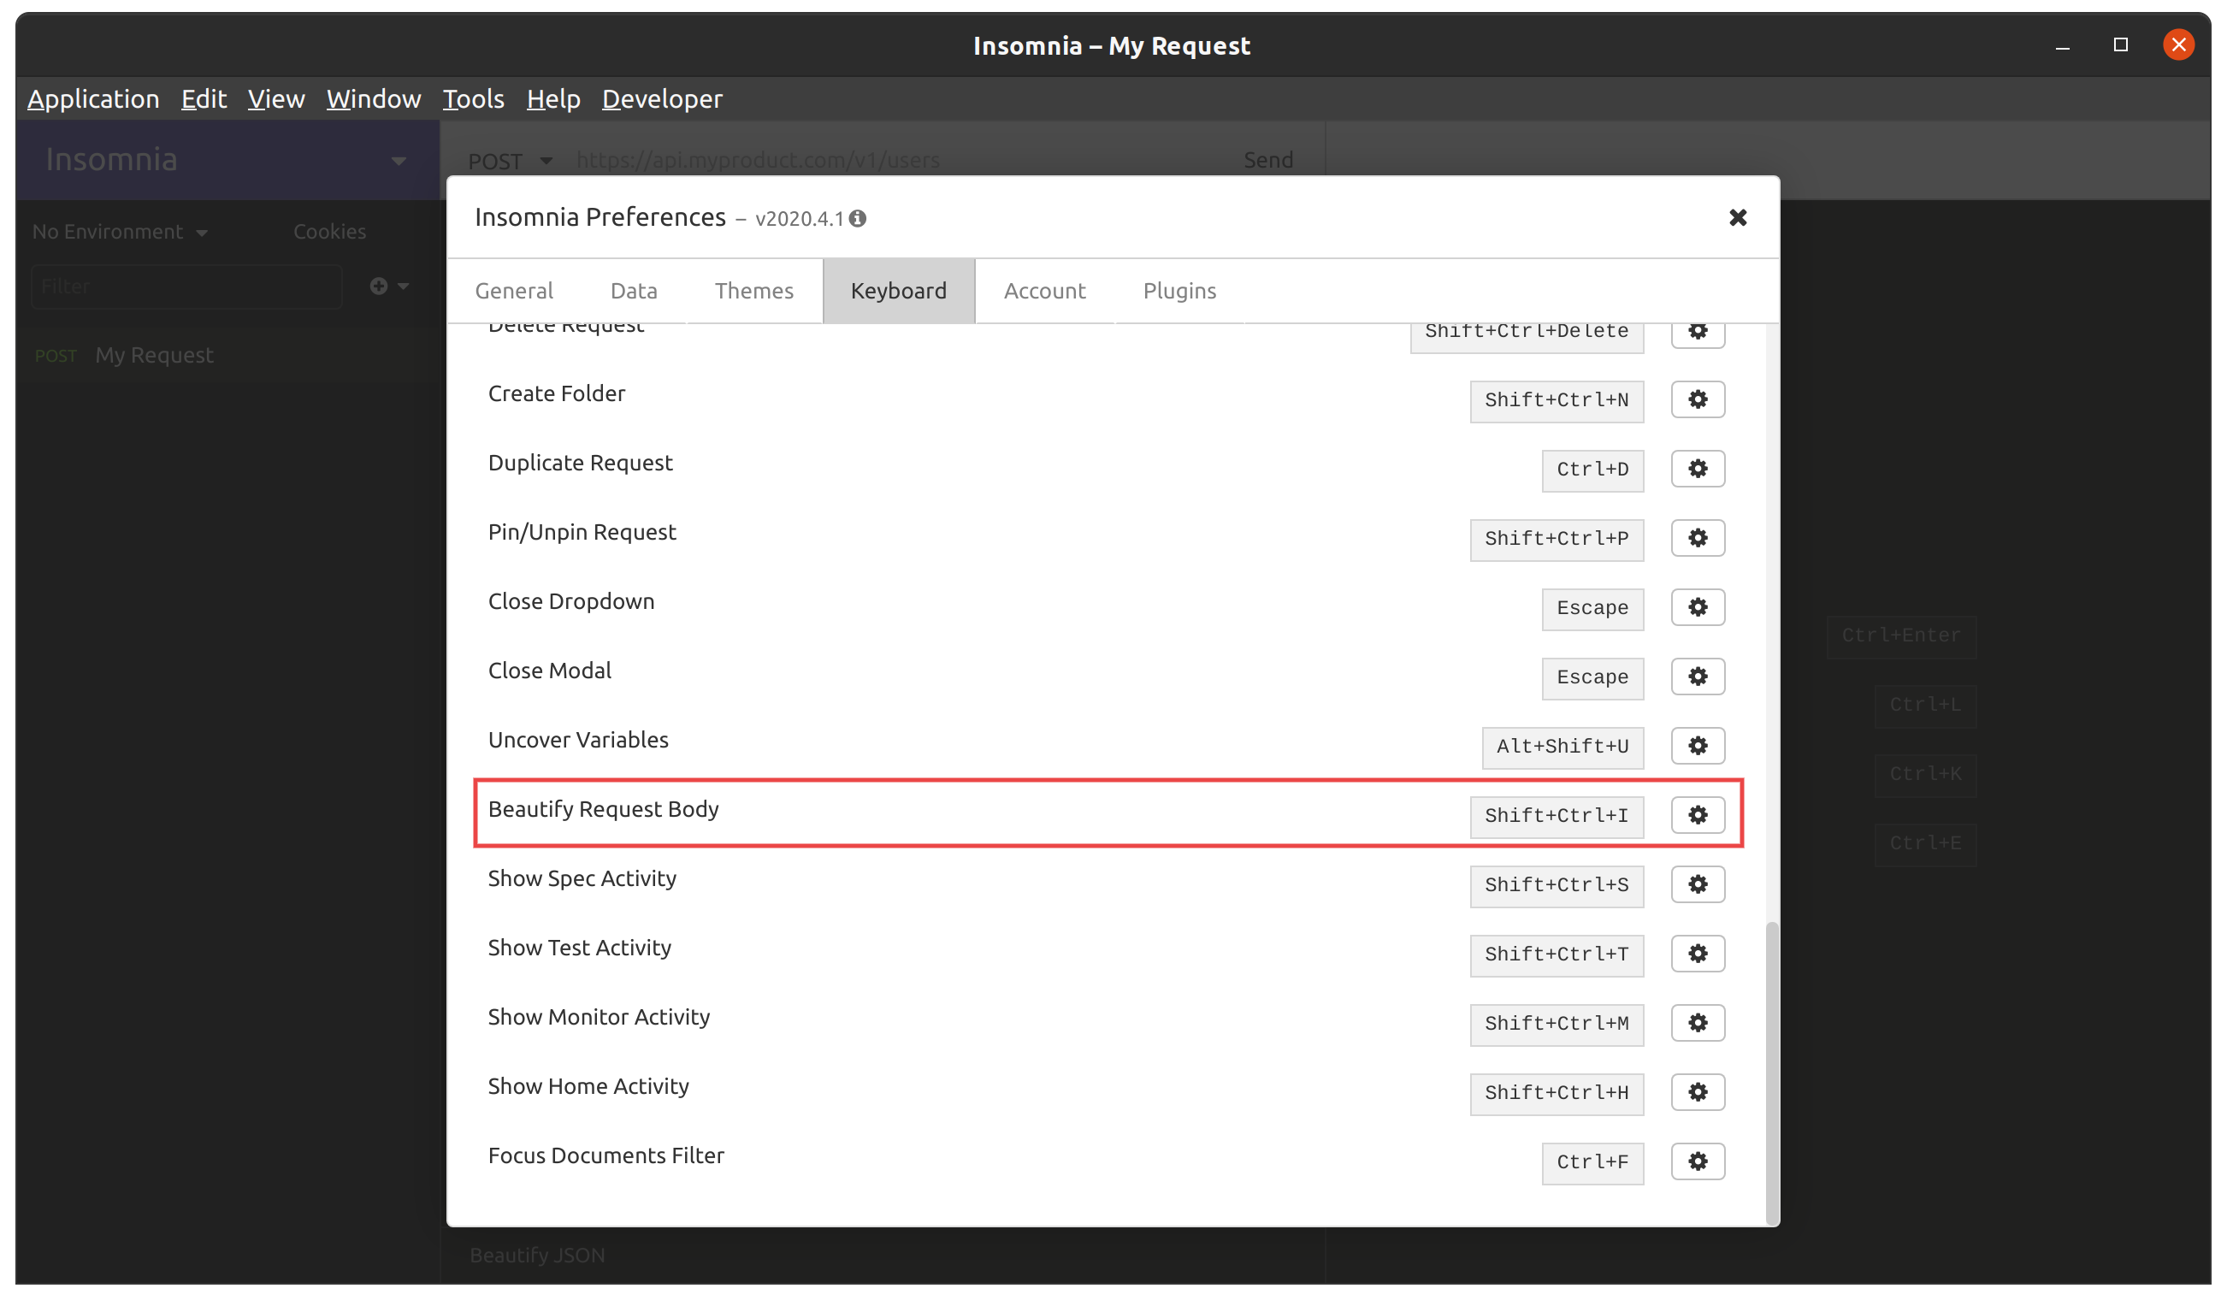Open the POST method dropdown
Viewport: 2227px width, 1300px height.
[510, 161]
